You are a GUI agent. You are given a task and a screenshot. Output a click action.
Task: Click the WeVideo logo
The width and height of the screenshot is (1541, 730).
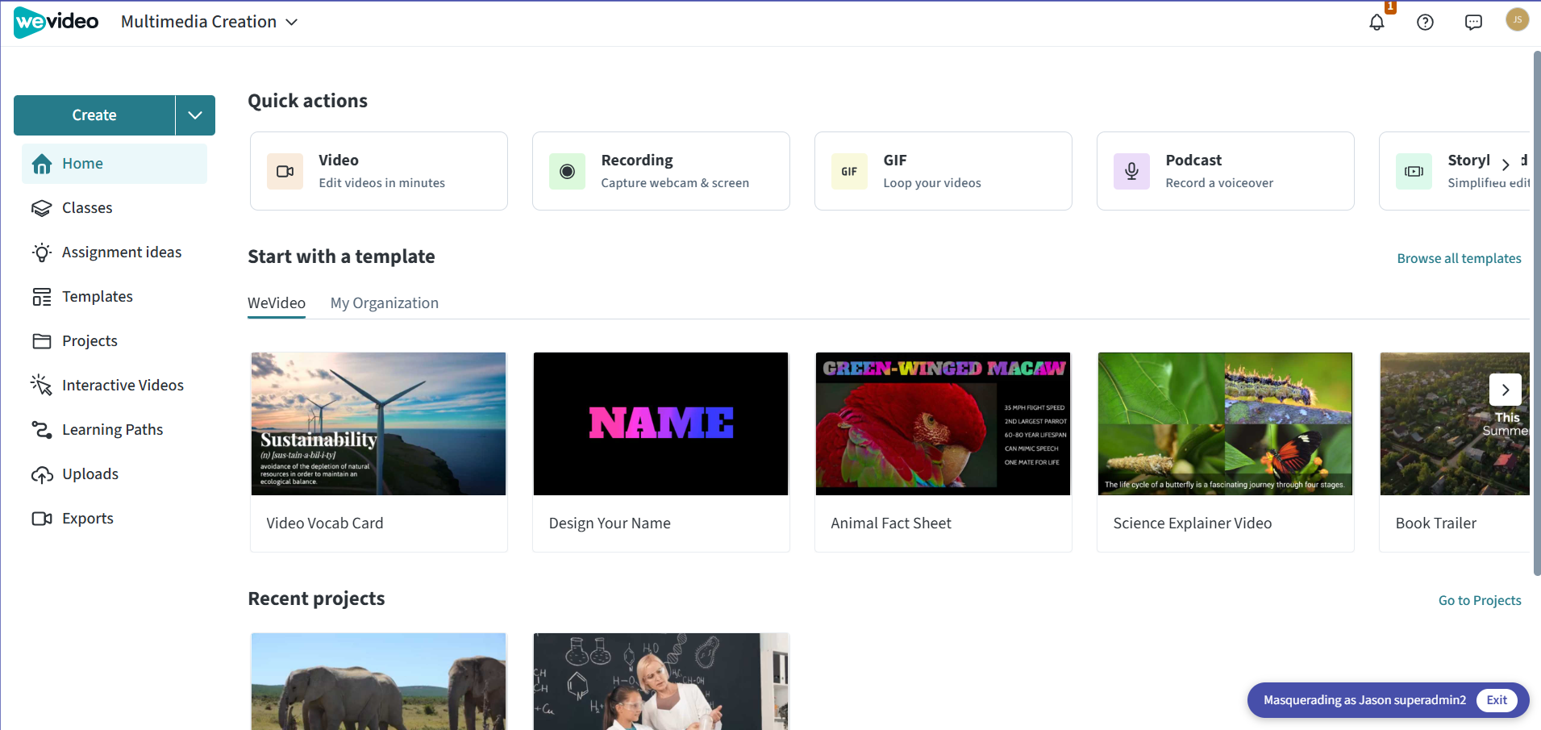click(56, 22)
